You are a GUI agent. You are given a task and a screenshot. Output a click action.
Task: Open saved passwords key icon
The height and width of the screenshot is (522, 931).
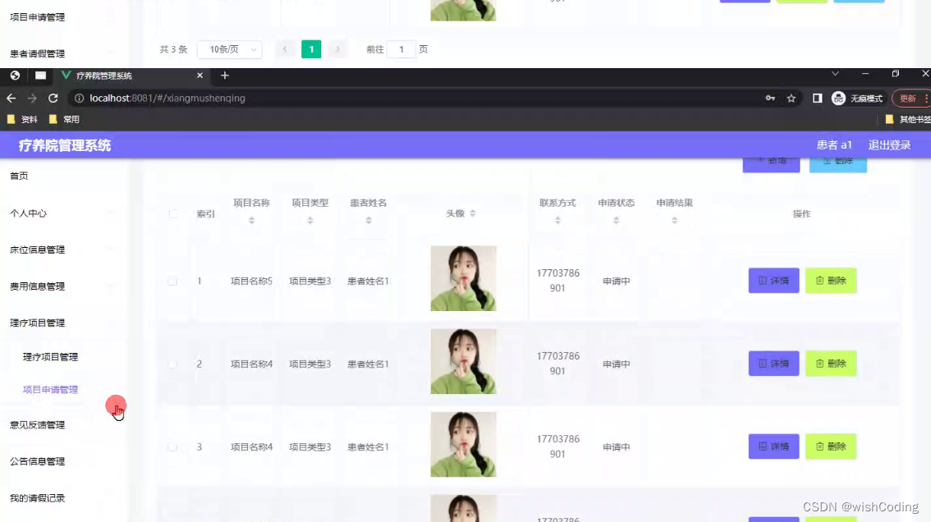tap(770, 98)
